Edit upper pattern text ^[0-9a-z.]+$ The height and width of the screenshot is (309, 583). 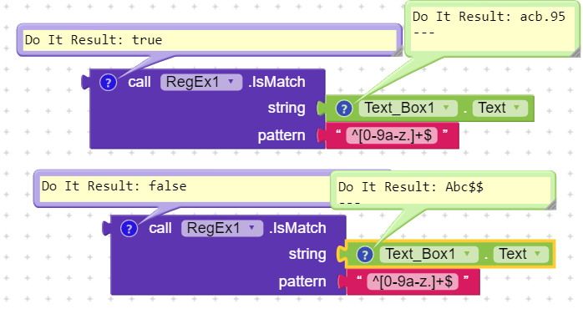coord(392,135)
